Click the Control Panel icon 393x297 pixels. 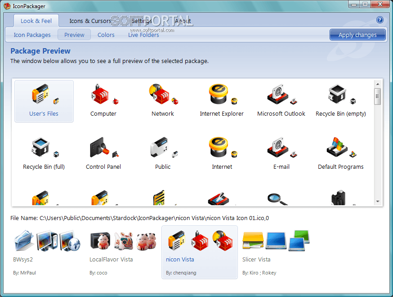pos(103,154)
